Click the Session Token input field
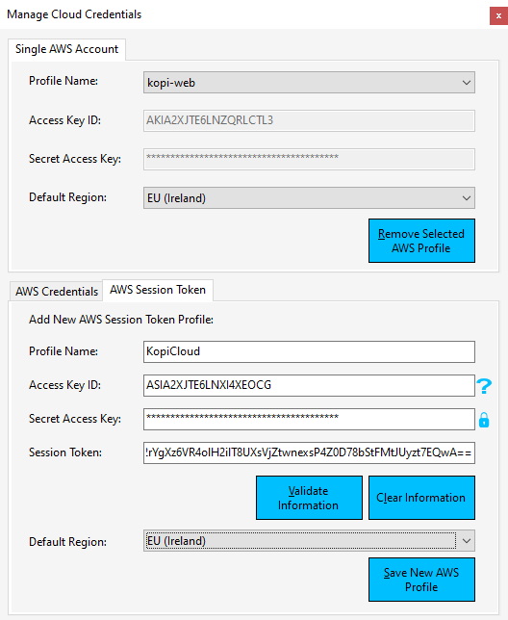The height and width of the screenshot is (620, 508). click(309, 452)
